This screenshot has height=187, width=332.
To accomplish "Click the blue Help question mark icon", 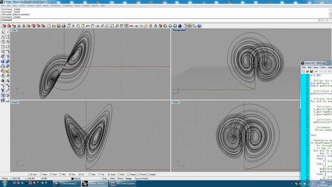I will 199,26.
